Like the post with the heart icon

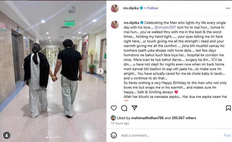114,108
